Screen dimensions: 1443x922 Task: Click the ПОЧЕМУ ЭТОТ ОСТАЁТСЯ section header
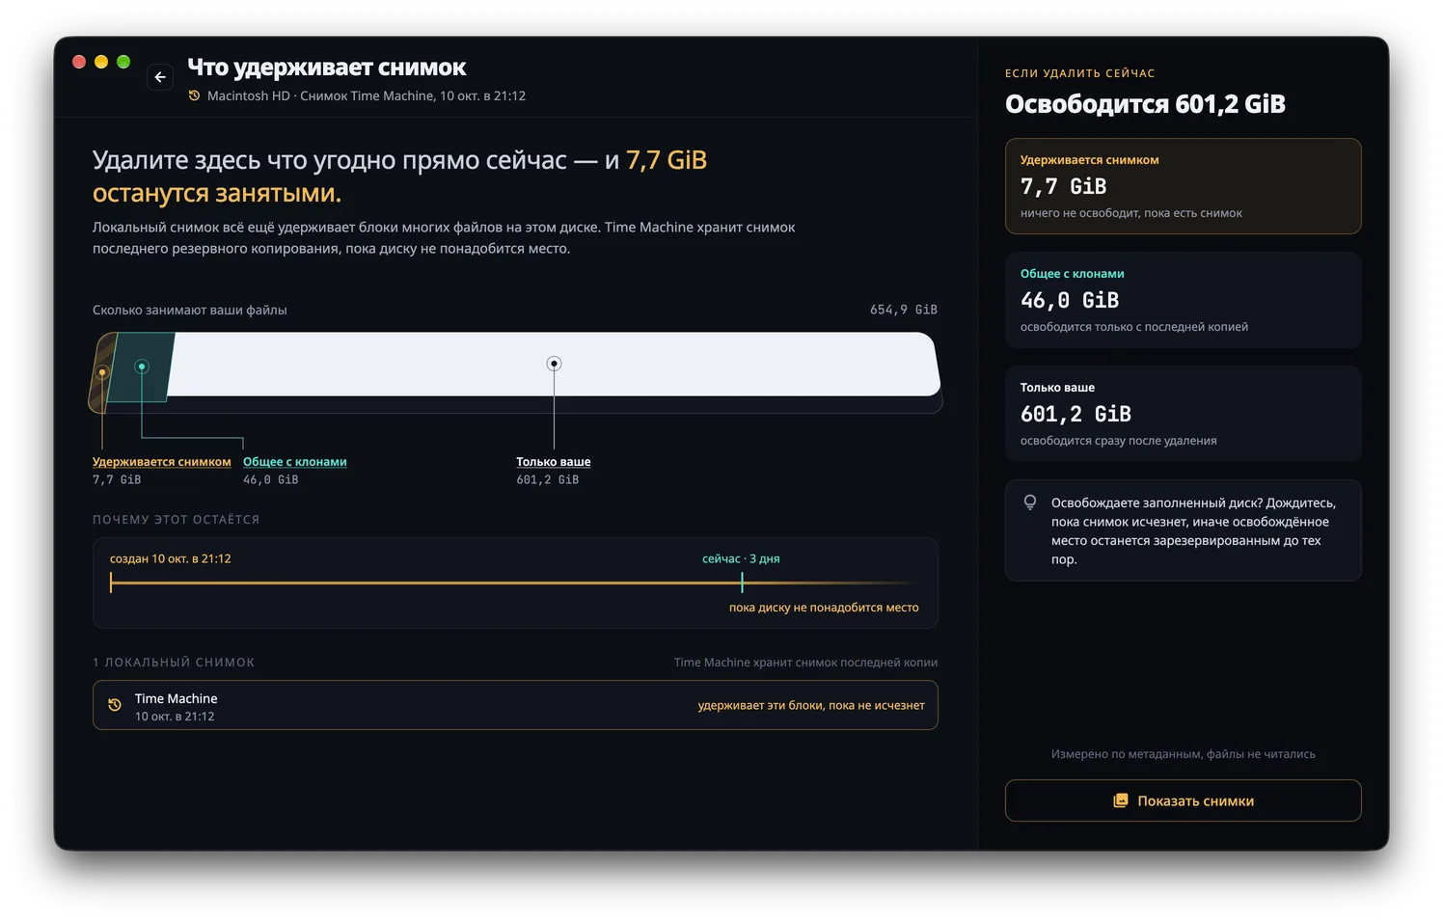(176, 520)
